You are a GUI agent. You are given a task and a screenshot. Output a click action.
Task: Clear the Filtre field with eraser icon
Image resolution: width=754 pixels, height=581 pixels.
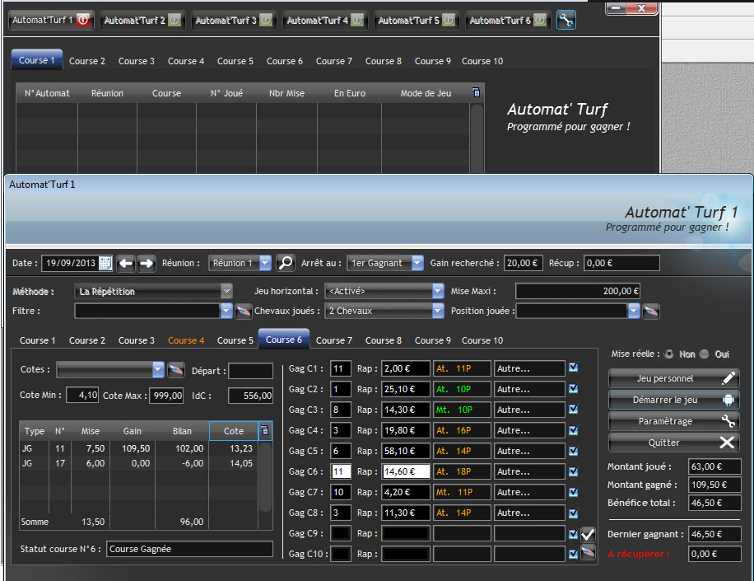tap(243, 312)
